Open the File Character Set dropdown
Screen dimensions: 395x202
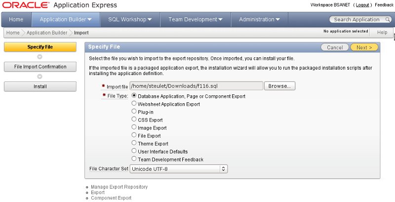[179, 169]
